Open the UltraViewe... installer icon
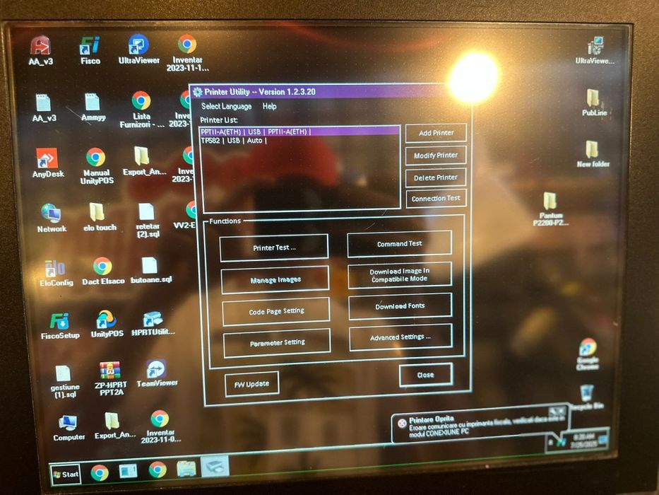The width and height of the screenshot is (659, 495). coord(595,51)
